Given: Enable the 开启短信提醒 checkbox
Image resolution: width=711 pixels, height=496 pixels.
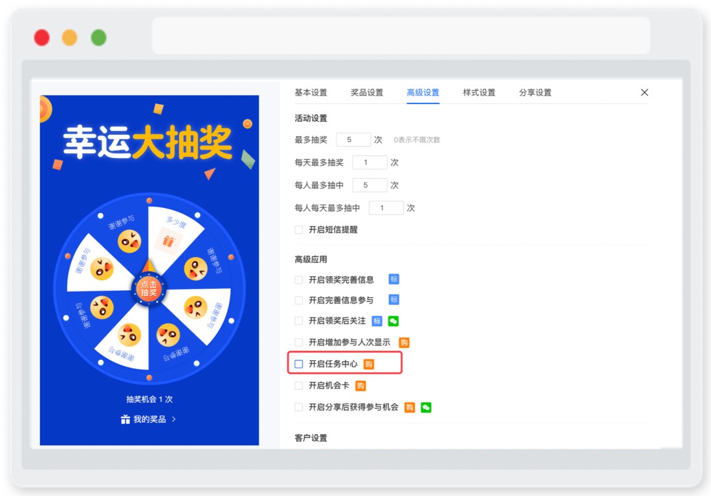Looking at the screenshot, I should coord(299,230).
